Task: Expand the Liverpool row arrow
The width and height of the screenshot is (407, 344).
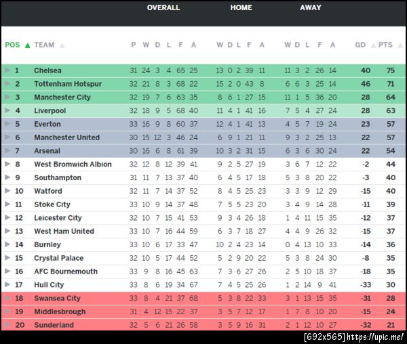Action: coord(7,110)
